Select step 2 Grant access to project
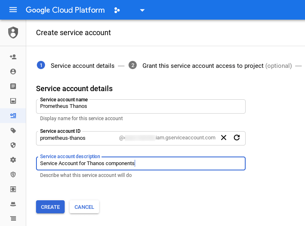This screenshot has width=305, height=226. [x=210, y=66]
